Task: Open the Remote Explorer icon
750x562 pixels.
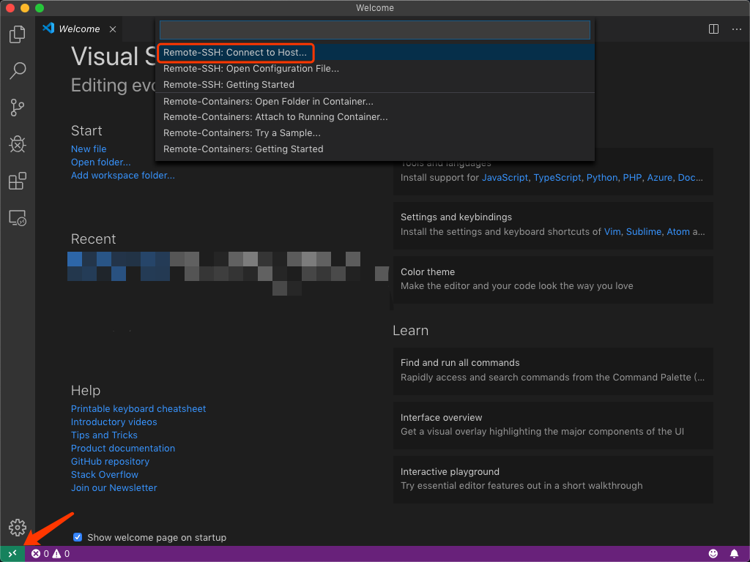Action: point(18,217)
